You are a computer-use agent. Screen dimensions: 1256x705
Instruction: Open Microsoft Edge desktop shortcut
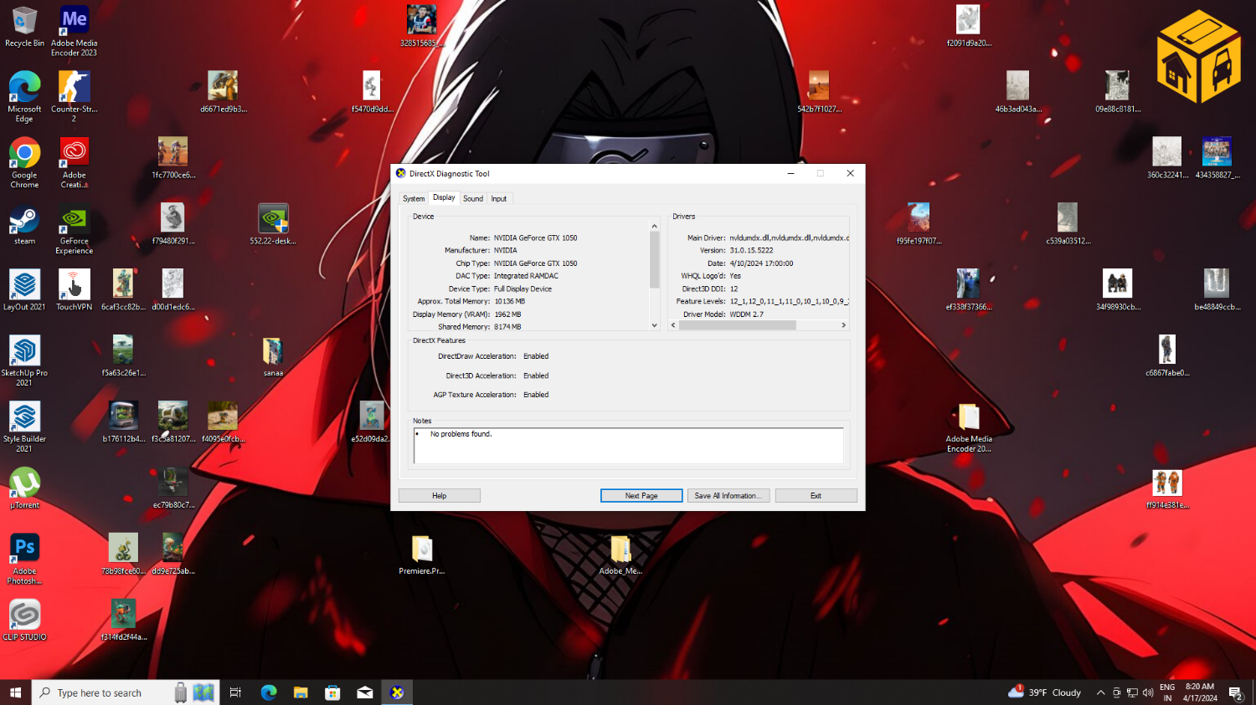(x=24, y=96)
